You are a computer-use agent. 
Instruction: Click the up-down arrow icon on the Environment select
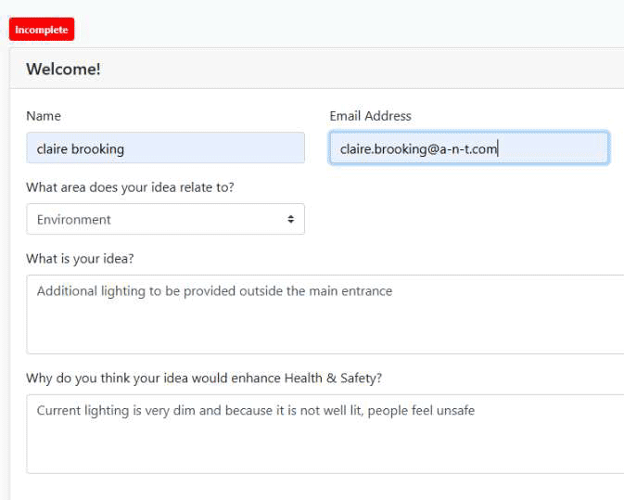click(x=290, y=220)
